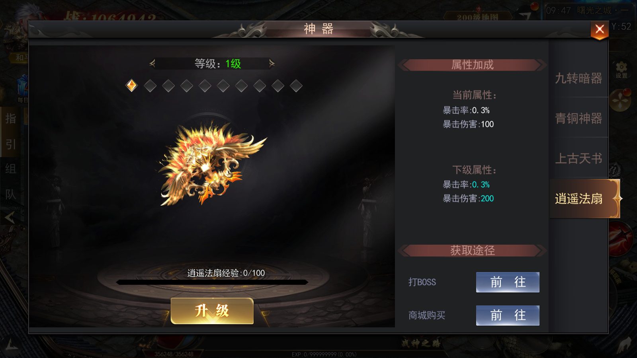Image resolution: width=637 pixels, height=358 pixels.
Task: Click the last empty diamond star
Action: (x=296, y=86)
